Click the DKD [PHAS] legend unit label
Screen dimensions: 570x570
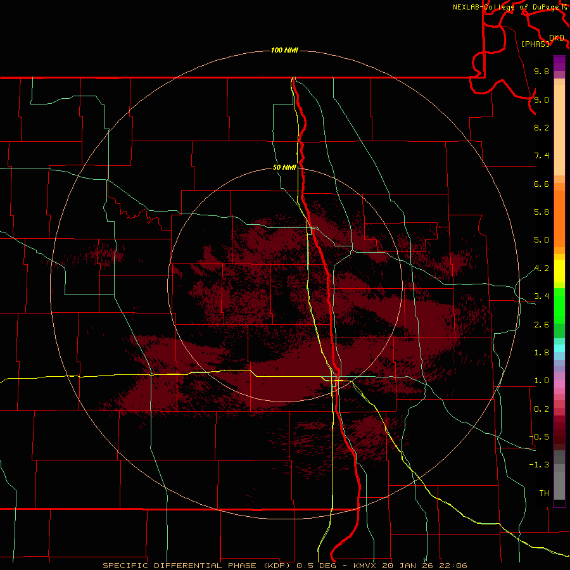pos(543,41)
